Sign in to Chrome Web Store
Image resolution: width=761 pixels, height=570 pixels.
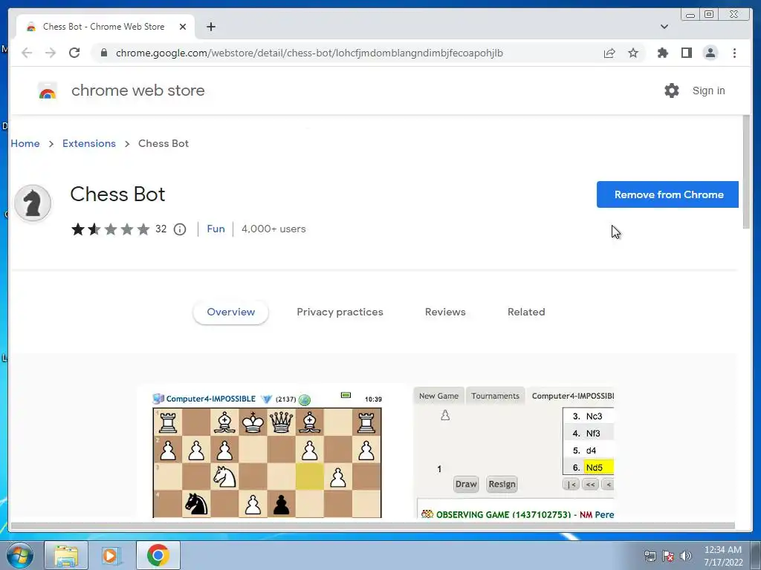[x=708, y=91]
